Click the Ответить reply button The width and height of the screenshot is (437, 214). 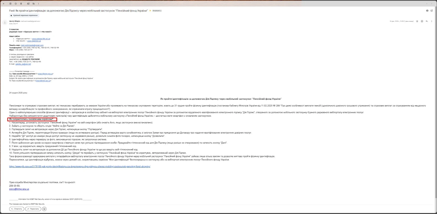tap(17, 209)
